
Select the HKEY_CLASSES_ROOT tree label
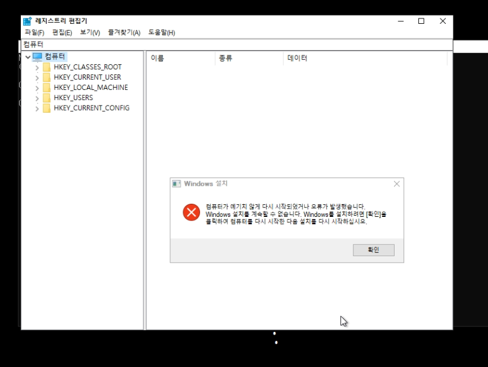tap(87, 67)
